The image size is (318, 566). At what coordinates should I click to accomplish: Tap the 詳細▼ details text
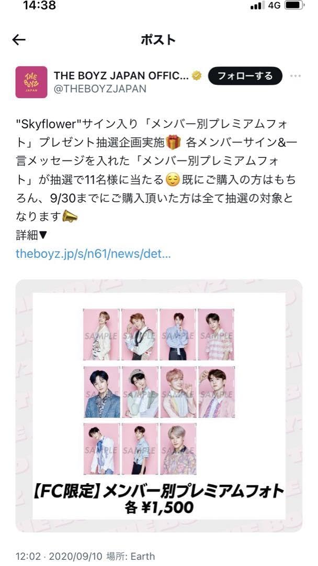(32, 235)
